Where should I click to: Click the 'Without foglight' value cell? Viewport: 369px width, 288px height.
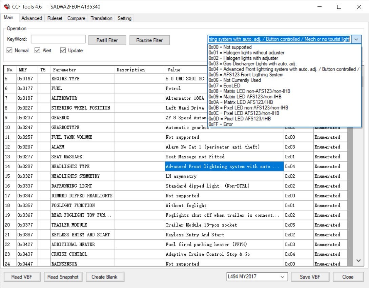pos(224,206)
